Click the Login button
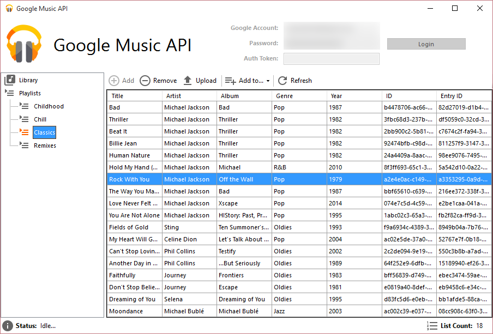 (426, 44)
